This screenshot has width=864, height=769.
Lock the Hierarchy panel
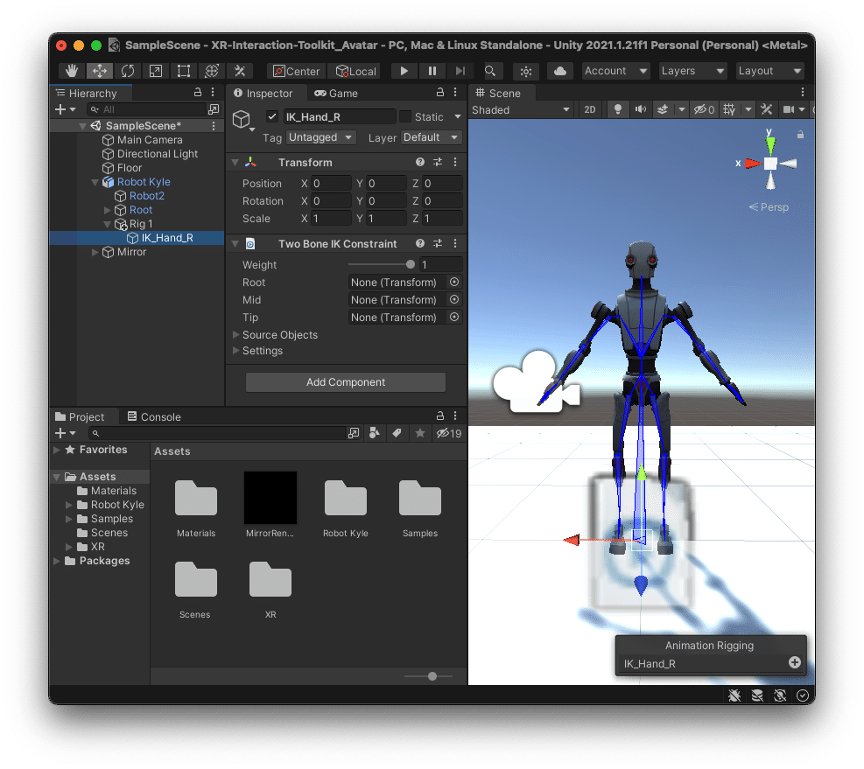[198, 93]
